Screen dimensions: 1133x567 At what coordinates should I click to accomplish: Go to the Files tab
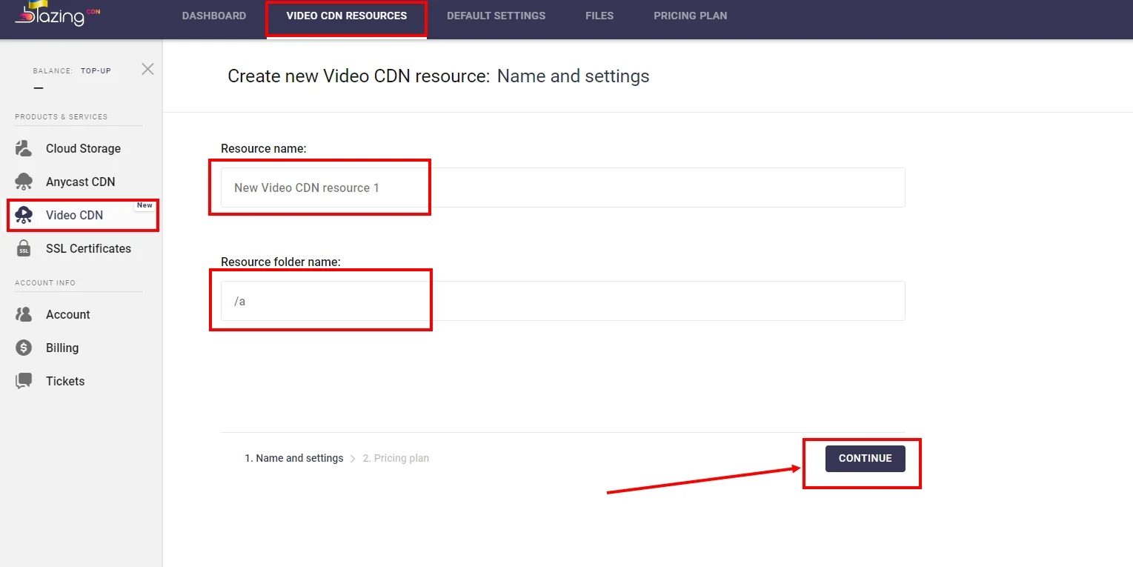click(599, 16)
